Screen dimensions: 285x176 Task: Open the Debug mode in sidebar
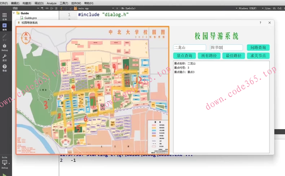5,47
